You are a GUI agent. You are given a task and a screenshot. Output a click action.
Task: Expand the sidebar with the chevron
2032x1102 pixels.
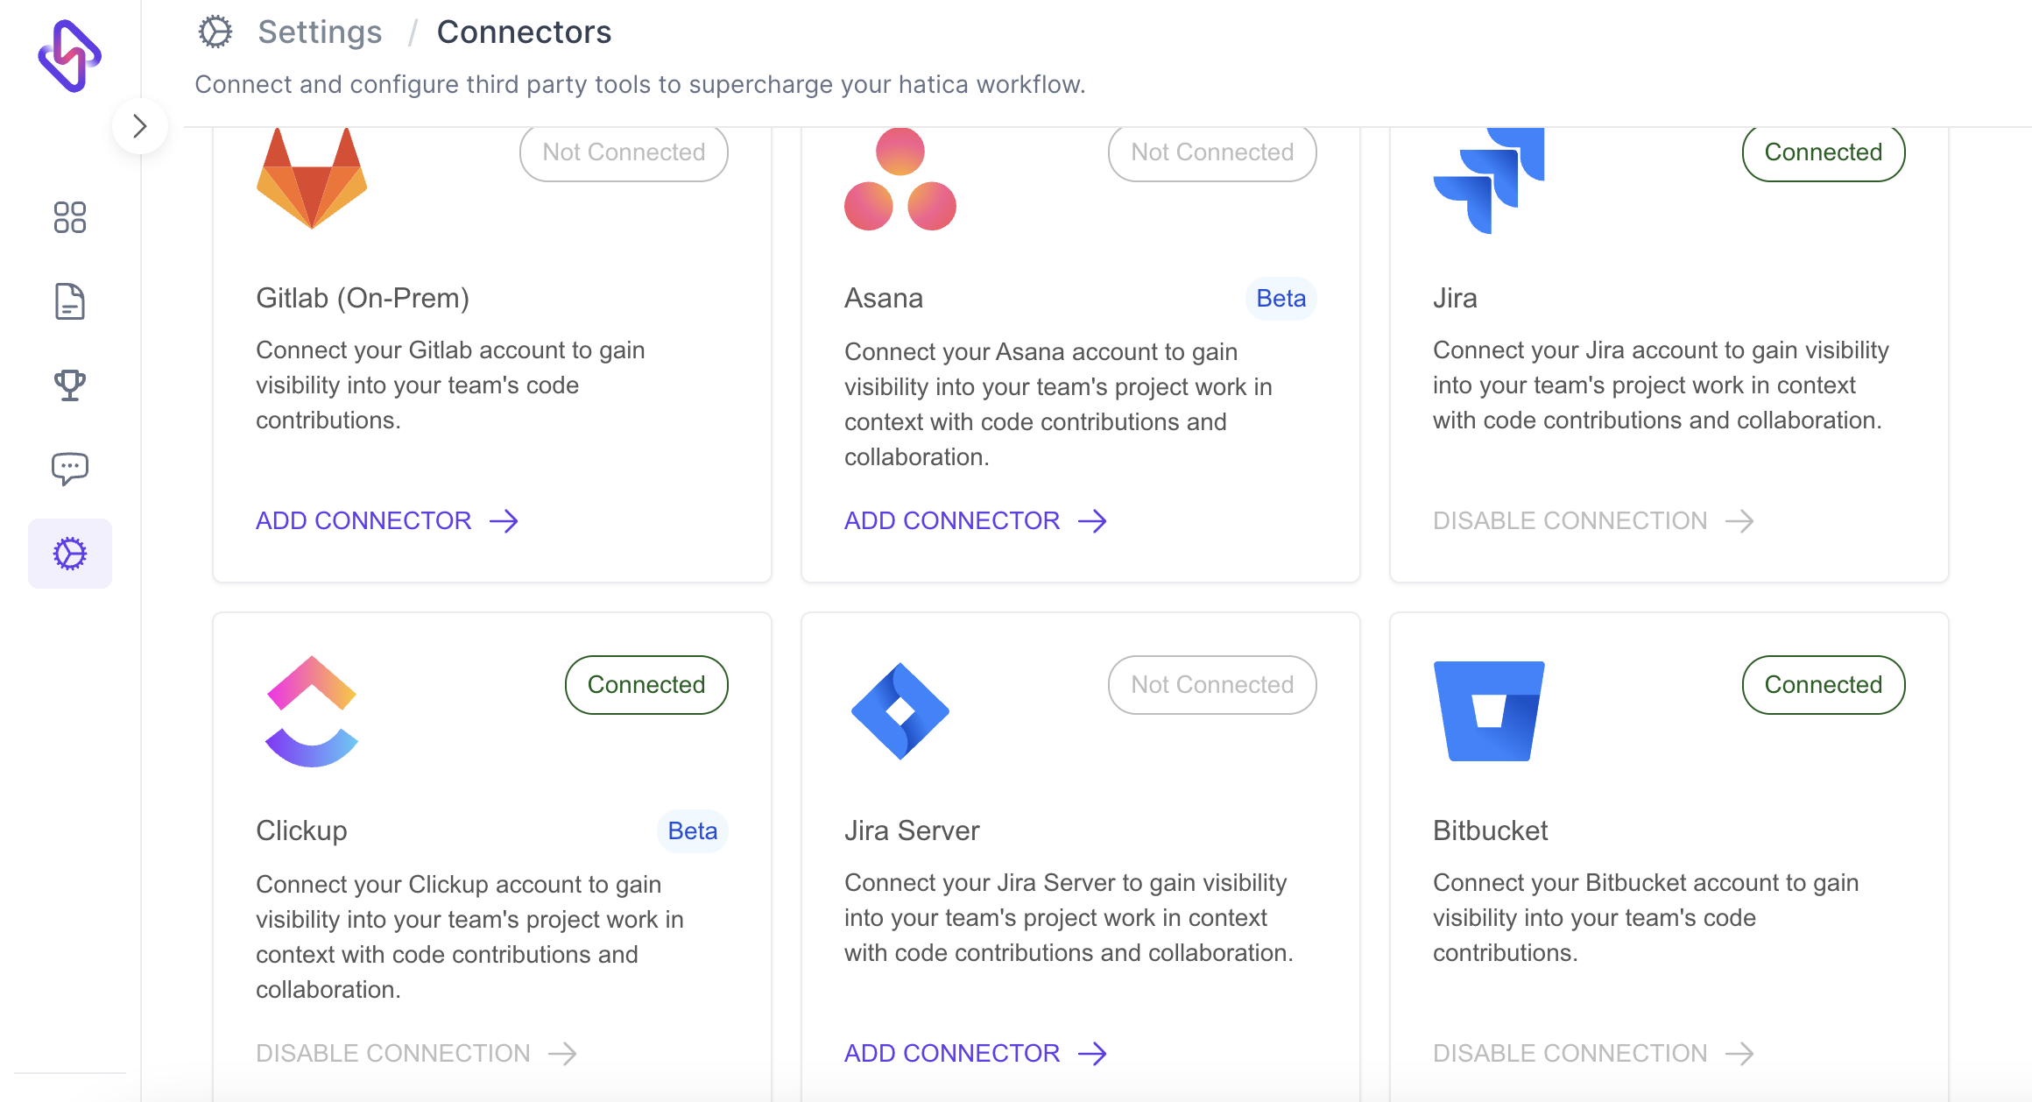tap(140, 125)
